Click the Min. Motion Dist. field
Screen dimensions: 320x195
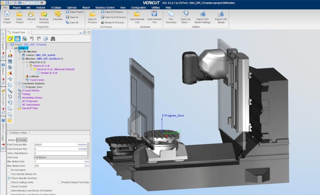pos(62,161)
